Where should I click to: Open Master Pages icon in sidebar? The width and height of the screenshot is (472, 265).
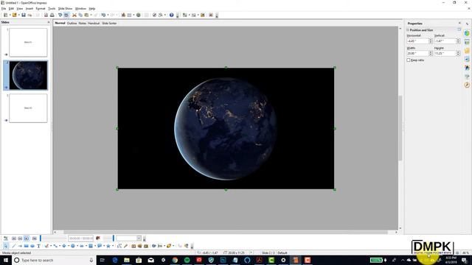(467, 42)
